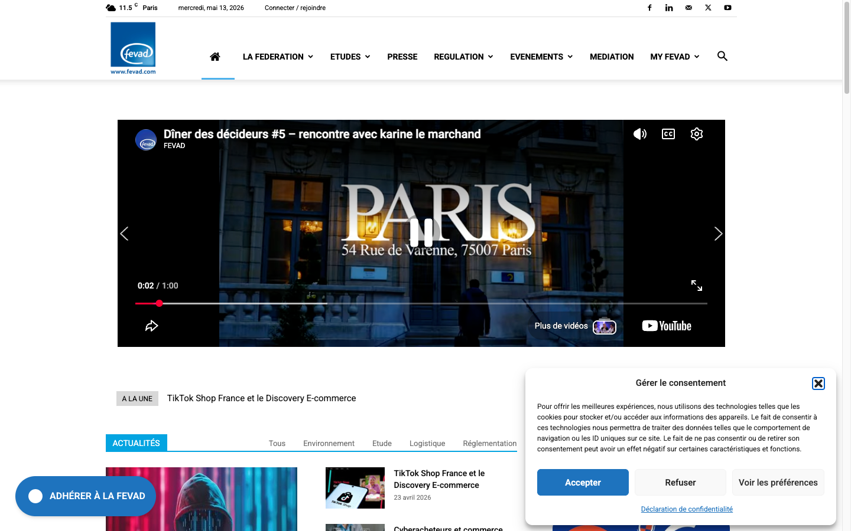Screen dimensions: 851x531
Task: Open the search magnifier icon
Action: [x=722, y=56]
